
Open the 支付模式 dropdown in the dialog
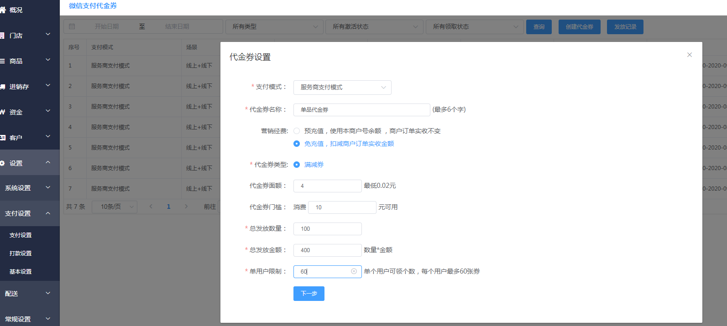342,88
